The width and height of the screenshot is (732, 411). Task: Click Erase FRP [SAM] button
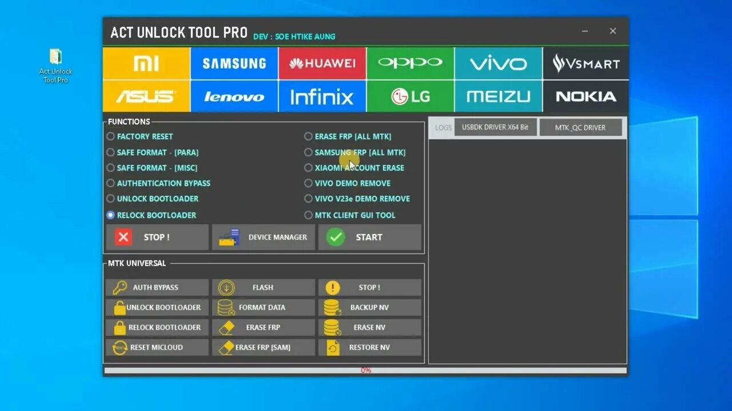pos(264,347)
